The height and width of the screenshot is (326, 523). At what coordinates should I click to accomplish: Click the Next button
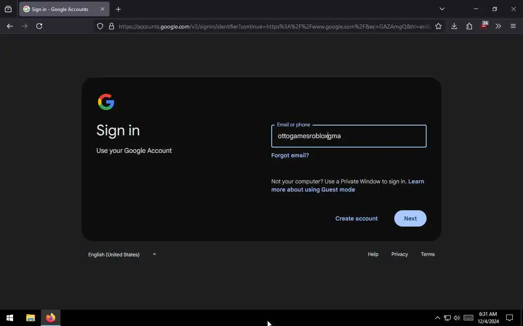[410, 218]
